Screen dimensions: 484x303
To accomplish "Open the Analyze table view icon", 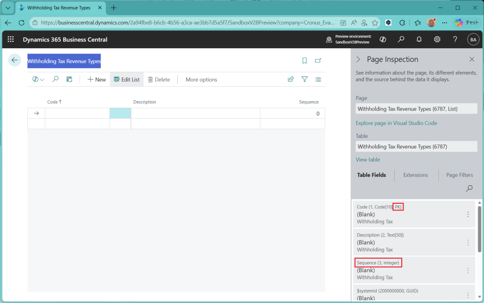I will (x=69, y=79).
